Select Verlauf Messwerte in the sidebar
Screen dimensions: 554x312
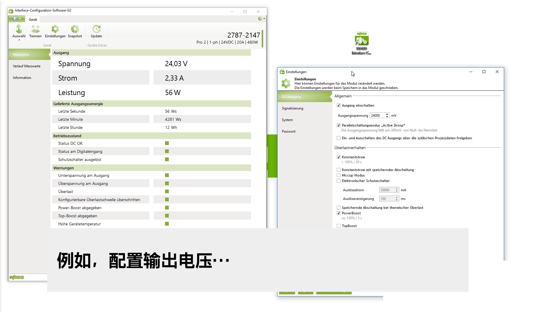[x=27, y=66]
